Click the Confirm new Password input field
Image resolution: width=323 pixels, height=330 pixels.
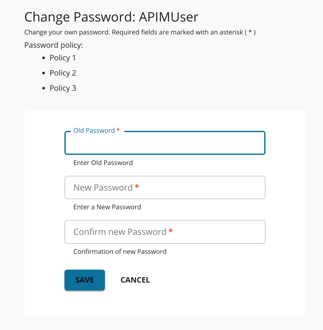(x=164, y=232)
